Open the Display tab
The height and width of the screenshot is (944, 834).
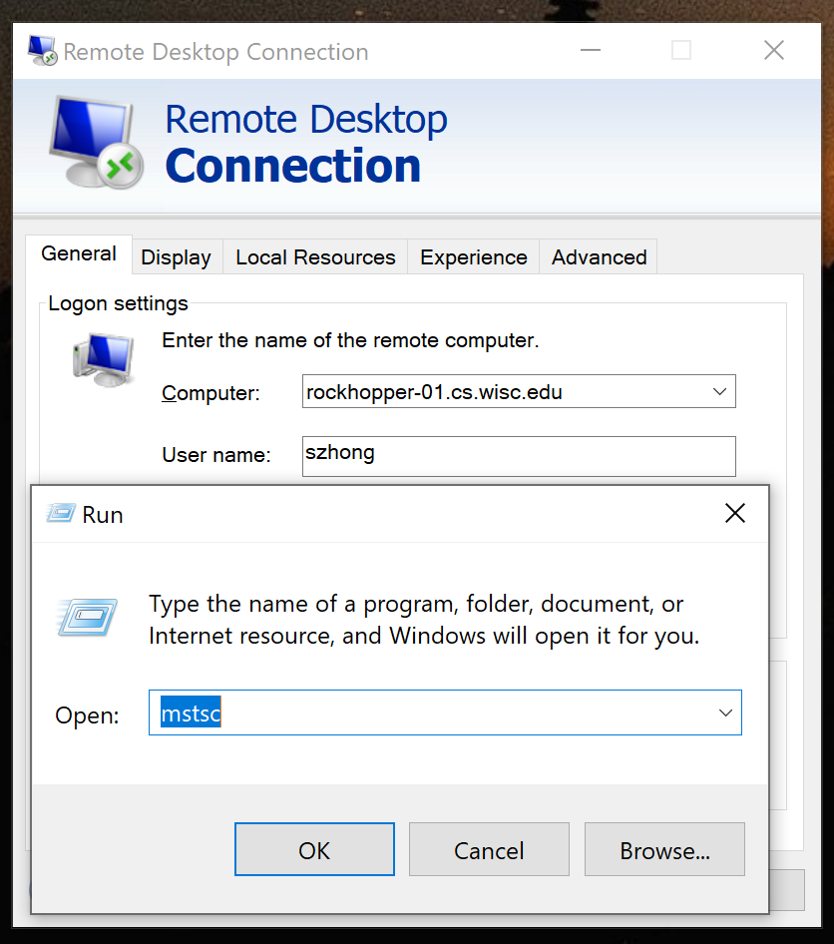click(176, 257)
